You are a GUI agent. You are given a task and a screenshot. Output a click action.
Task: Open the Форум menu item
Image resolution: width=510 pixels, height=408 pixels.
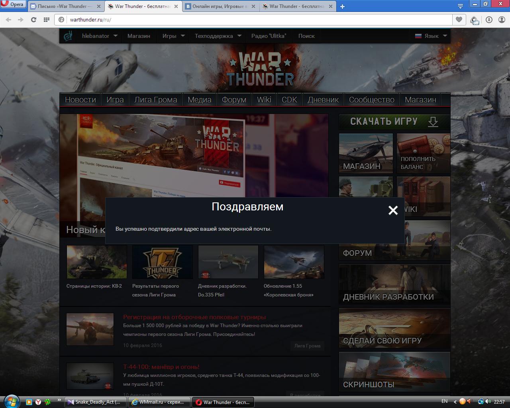tap(234, 100)
